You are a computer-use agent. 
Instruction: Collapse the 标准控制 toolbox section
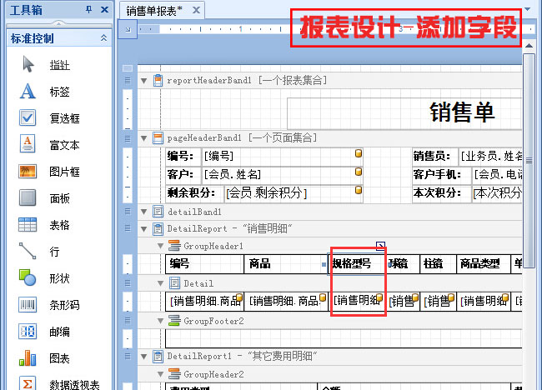(103, 37)
